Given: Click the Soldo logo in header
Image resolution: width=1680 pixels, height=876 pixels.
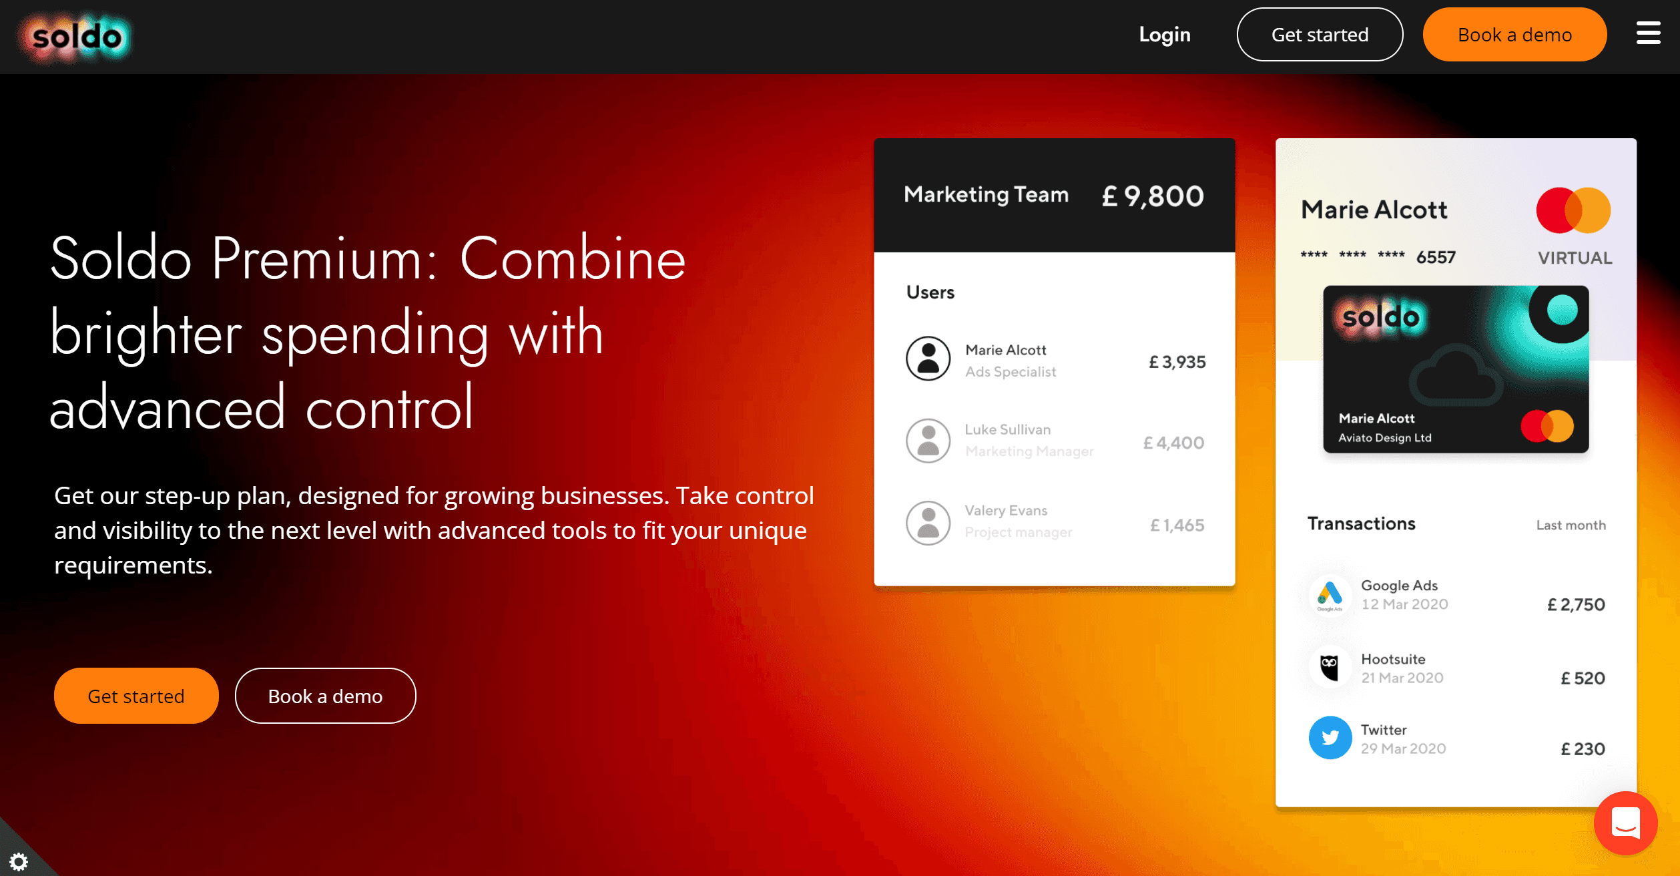Looking at the screenshot, I should [x=77, y=37].
